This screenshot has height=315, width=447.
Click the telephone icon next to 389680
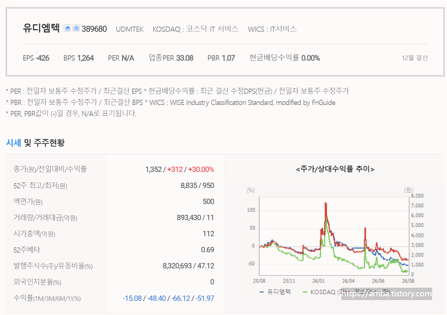tap(76, 28)
